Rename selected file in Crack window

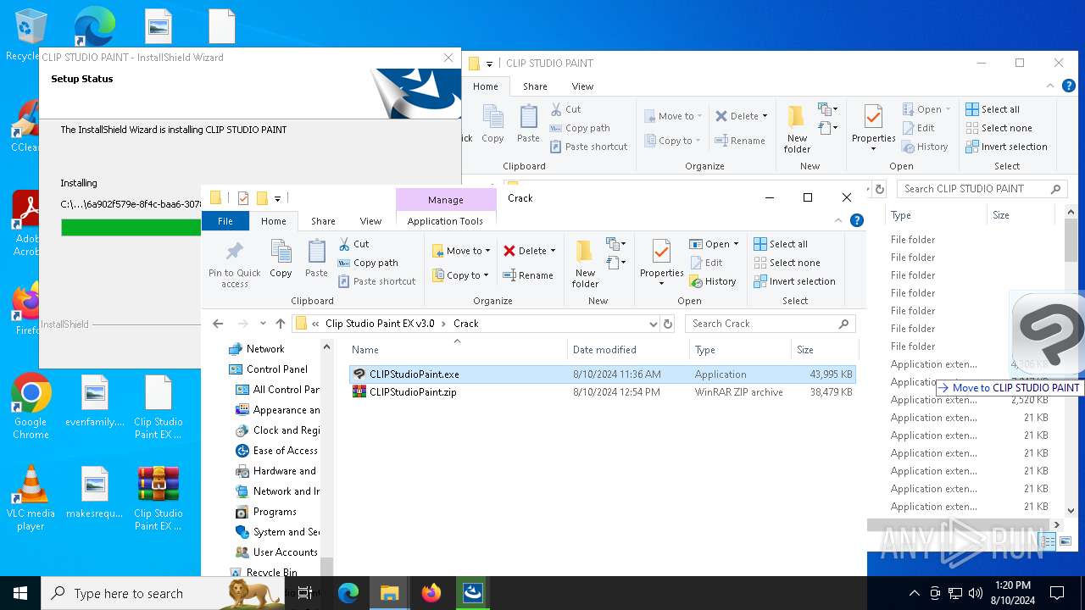click(528, 275)
